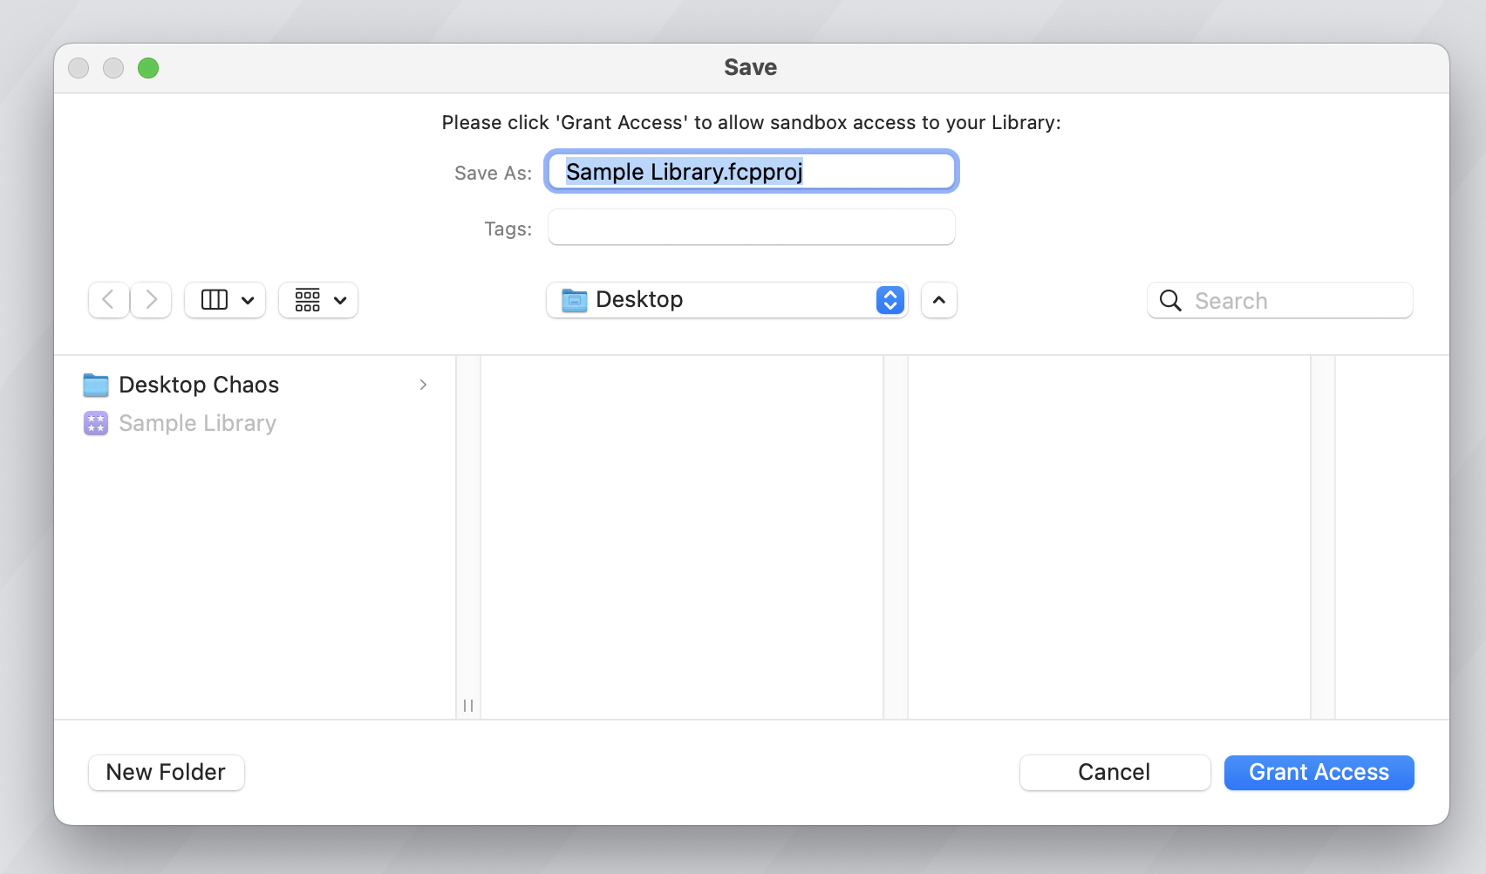Viewport: 1486px width, 874px height.
Task: Click the magnifying glass search icon
Action: coord(1170,301)
